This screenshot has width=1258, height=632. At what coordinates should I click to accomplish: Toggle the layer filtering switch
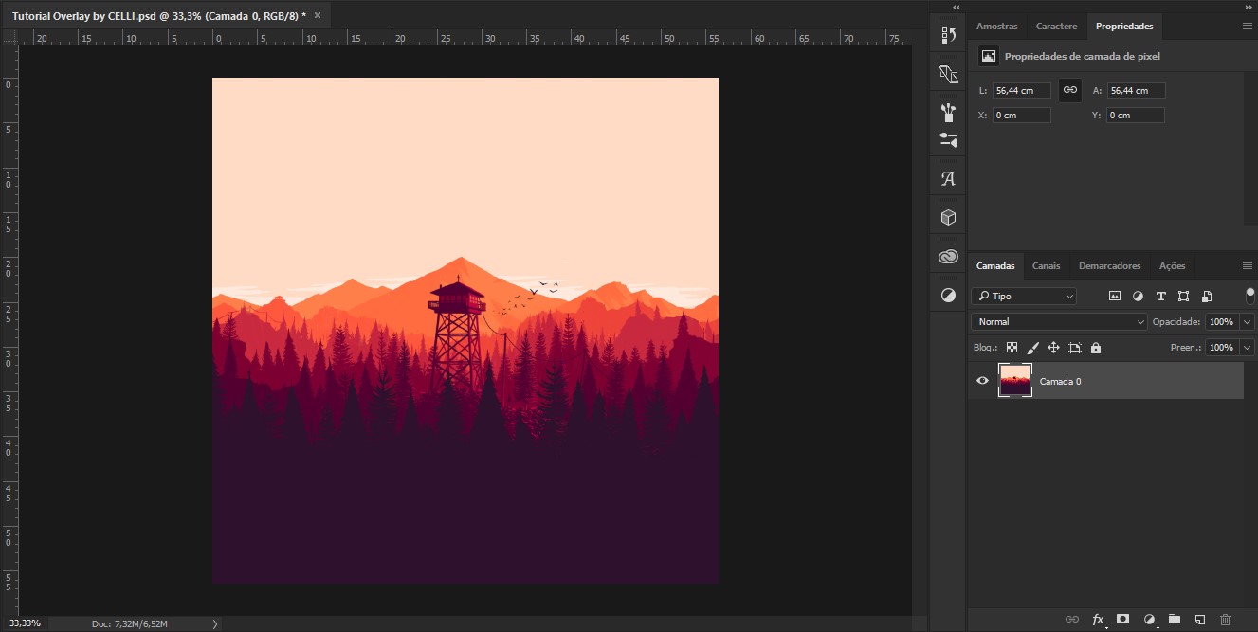[x=1249, y=296]
